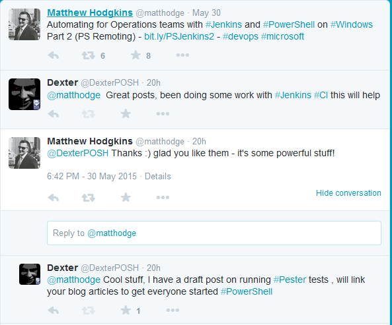Favorite Dexter's 'Great posts' tweet
Image resolution: width=392 pixels, height=325 pixels.
tap(126, 113)
